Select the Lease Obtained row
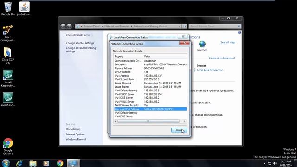Image resolution: width=297 pixels, height=167 pixels. tap(150, 83)
